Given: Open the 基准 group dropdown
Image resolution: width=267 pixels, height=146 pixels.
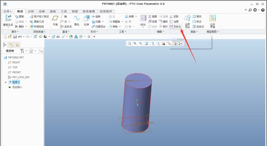Looking at the screenshot, I should [x=66, y=32].
